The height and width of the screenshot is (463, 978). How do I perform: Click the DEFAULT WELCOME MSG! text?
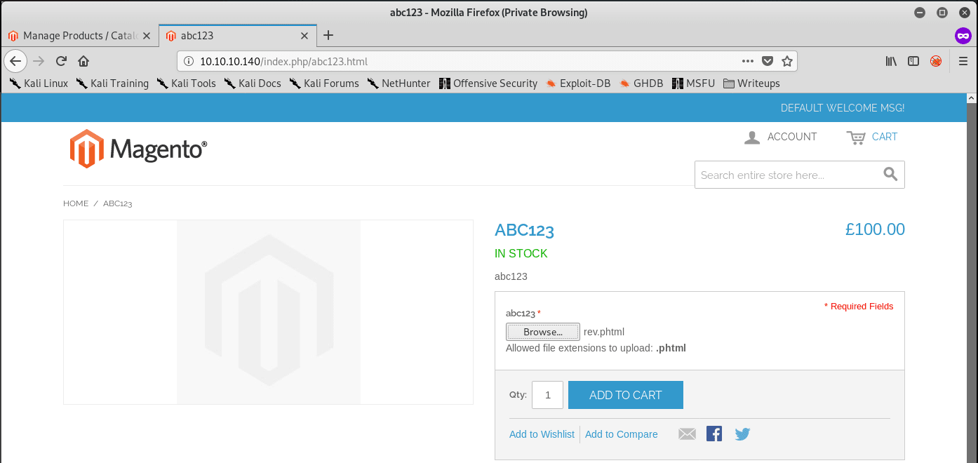pos(843,108)
